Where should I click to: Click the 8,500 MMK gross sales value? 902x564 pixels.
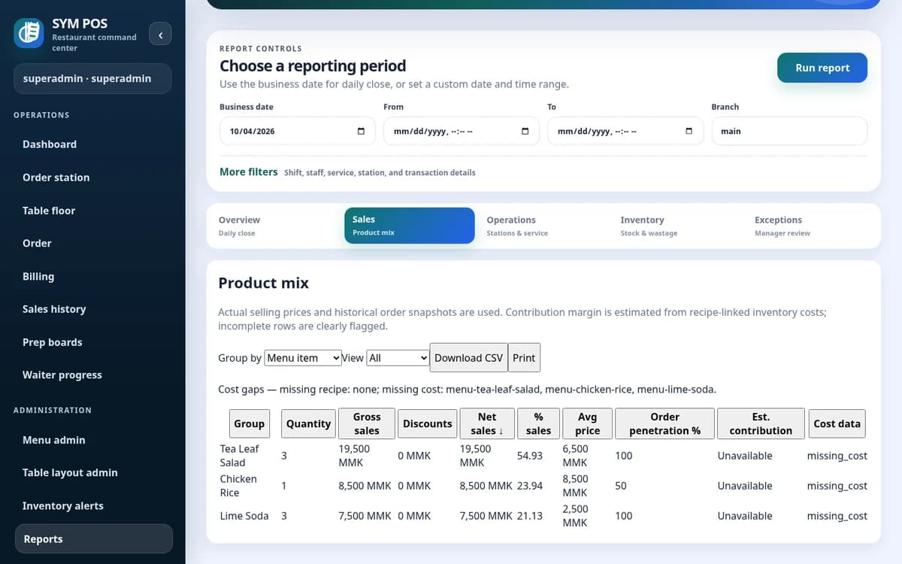[x=365, y=486]
